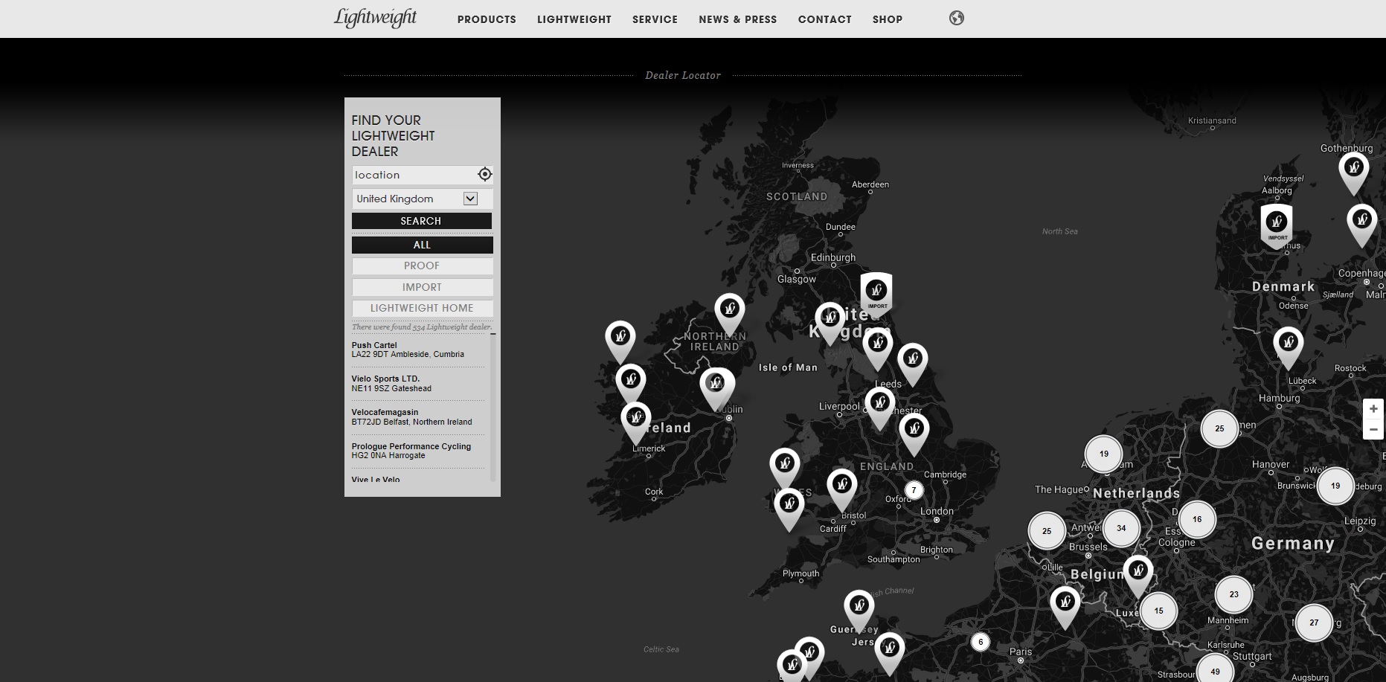Screen dimensions: 1386x682
Task: Filter dealers by ALL
Action: pyautogui.click(x=422, y=245)
